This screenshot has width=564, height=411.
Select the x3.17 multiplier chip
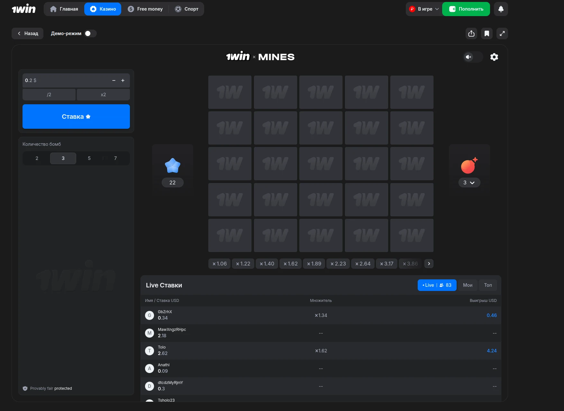pos(387,264)
